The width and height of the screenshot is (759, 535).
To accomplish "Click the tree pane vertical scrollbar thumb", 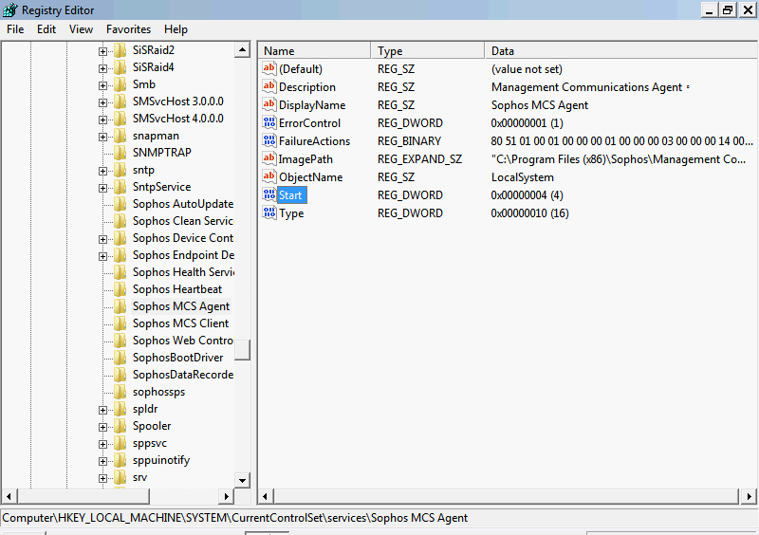I will (x=242, y=350).
